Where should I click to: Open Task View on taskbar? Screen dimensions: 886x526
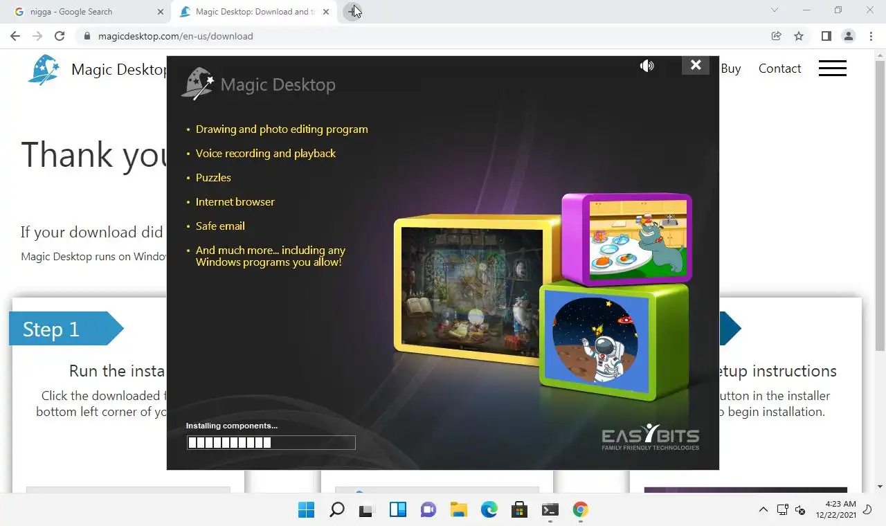click(367, 510)
